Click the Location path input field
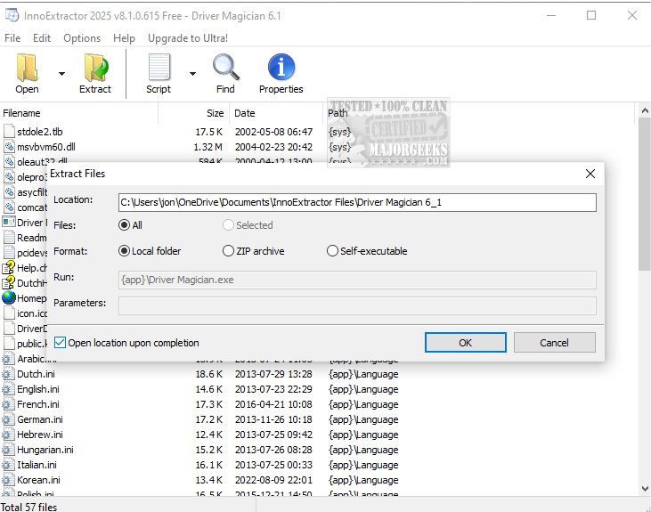 point(357,202)
